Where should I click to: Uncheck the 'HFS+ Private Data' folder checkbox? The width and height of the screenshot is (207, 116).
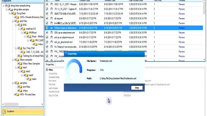[x=16, y=94]
